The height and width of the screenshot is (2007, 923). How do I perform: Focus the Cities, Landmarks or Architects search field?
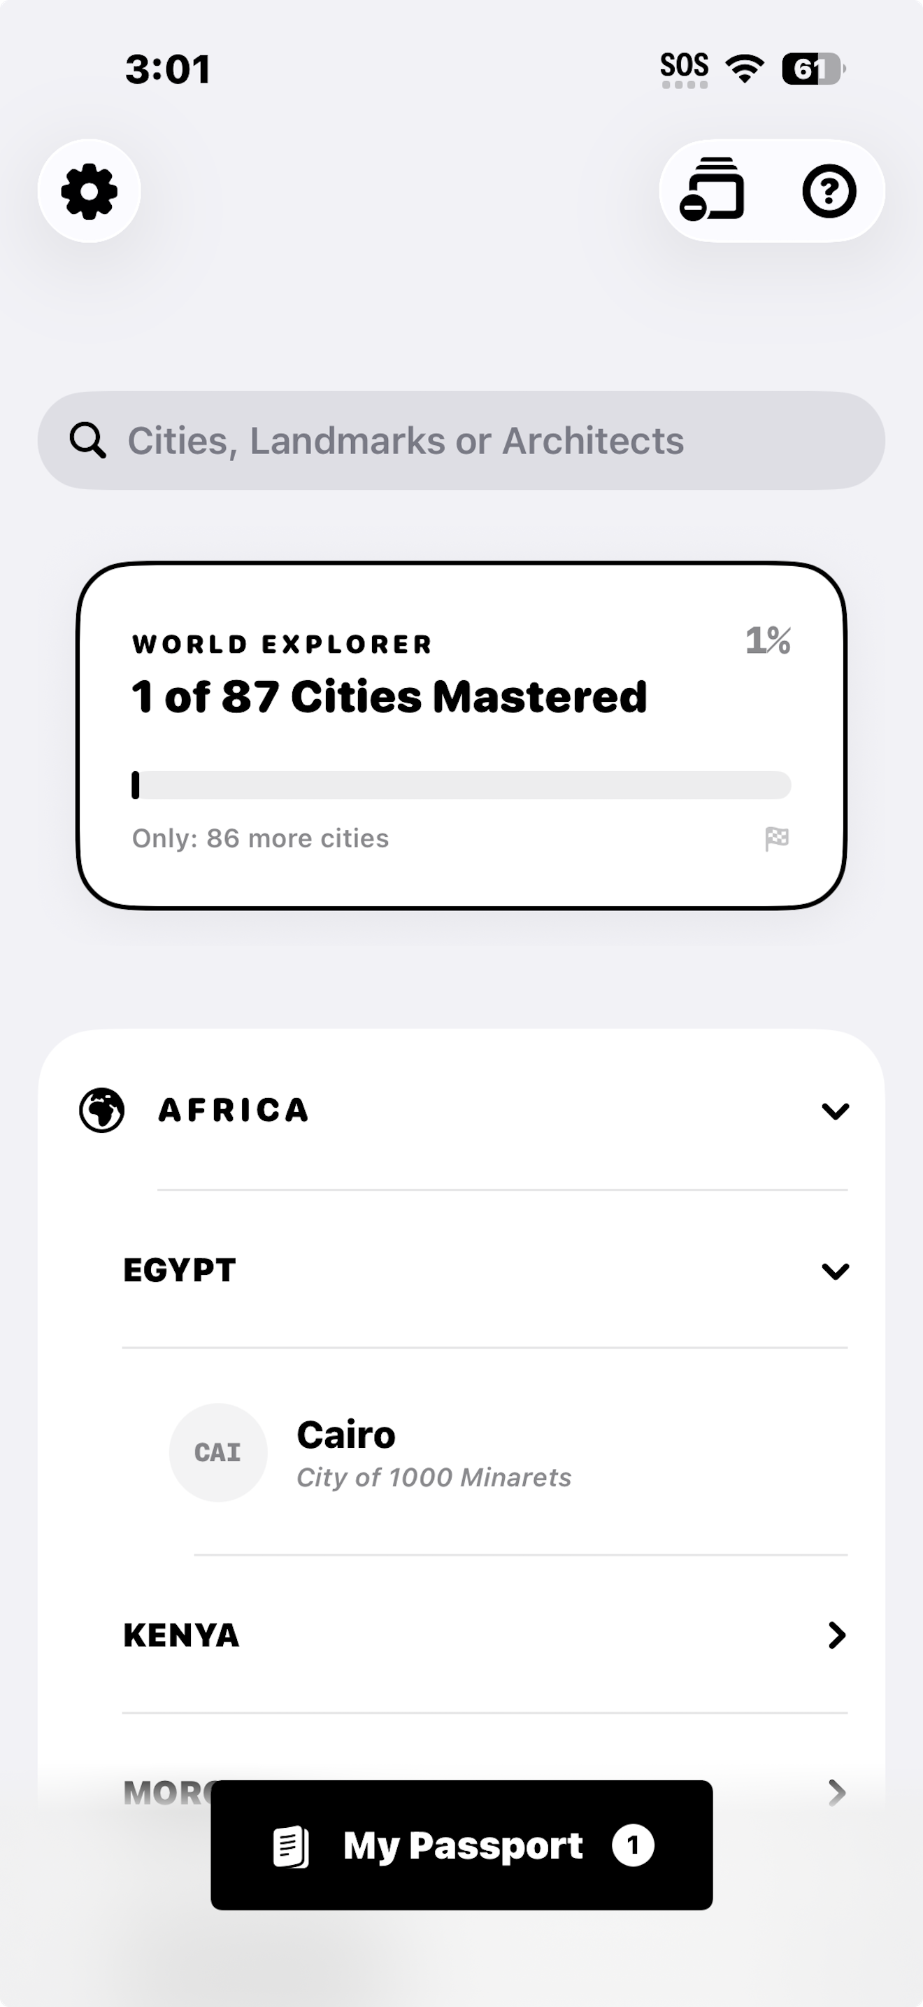click(461, 440)
